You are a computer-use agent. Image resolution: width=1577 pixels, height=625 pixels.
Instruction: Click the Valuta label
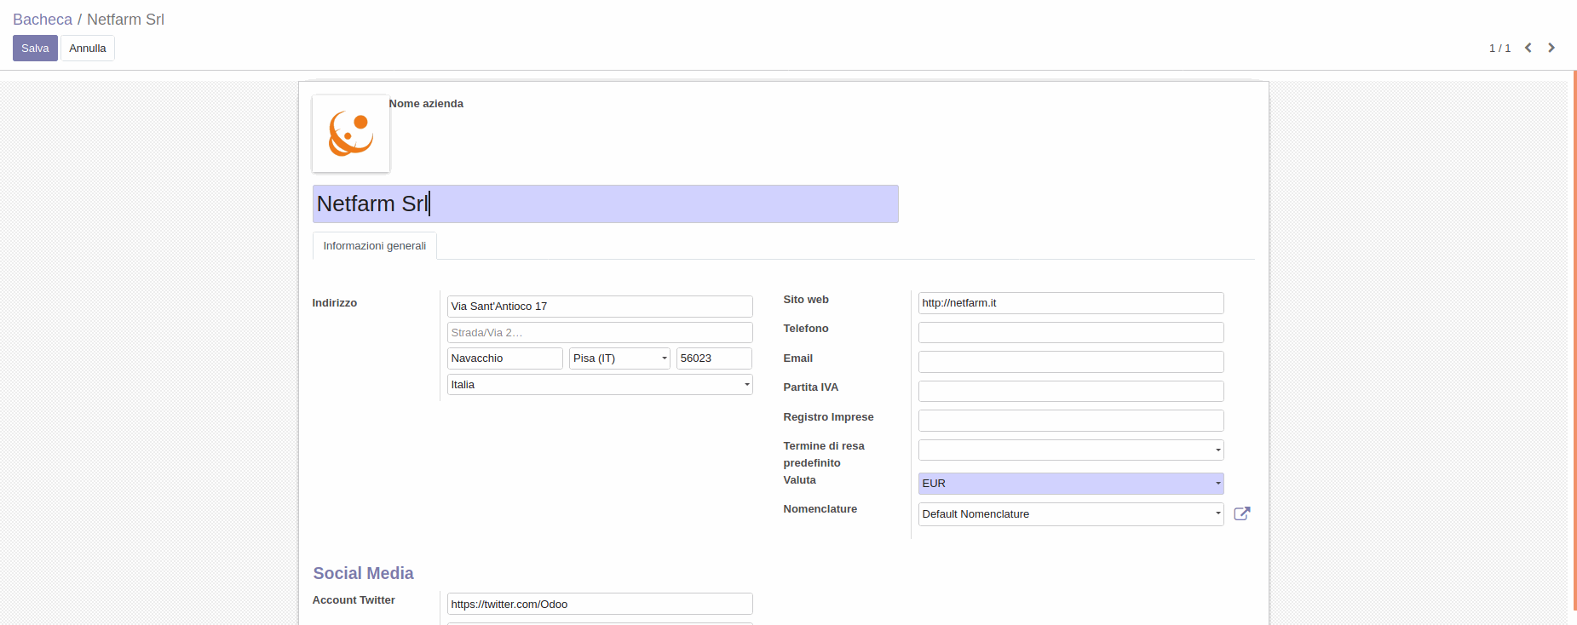click(800, 480)
